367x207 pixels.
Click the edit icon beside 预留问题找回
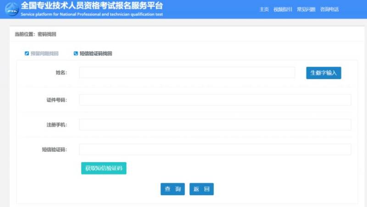click(27, 53)
